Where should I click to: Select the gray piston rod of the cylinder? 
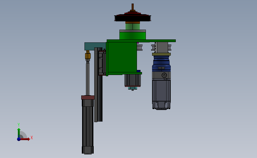pyautogui.click(x=88, y=79)
